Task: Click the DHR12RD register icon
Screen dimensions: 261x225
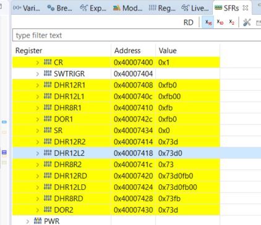Action: 48,176
